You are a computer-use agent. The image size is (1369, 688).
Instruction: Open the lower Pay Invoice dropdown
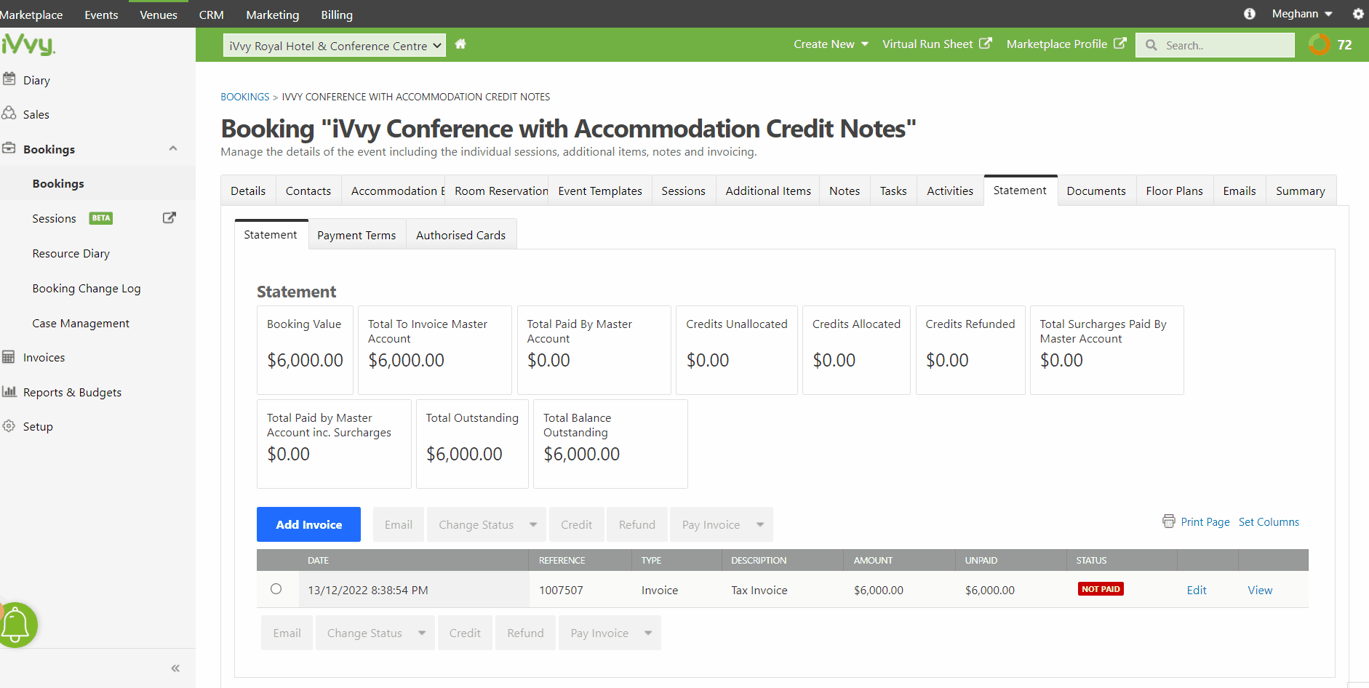(610, 633)
